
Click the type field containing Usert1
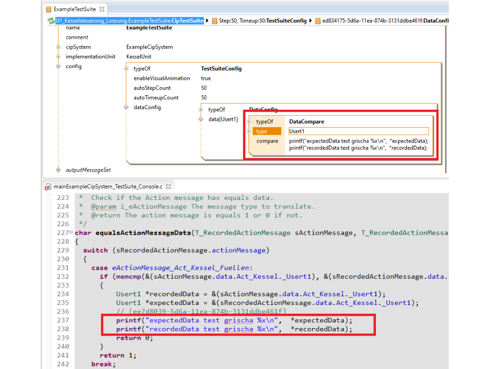click(358, 131)
